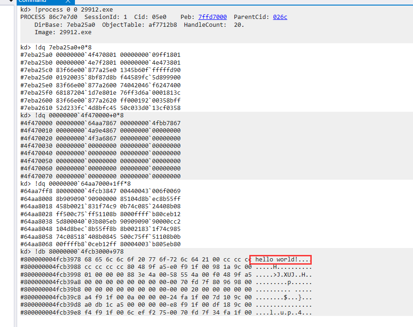The width and height of the screenshot is (413, 327).
Task: Follow the ParentCid link 026c
Action: click(x=279, y=17)
